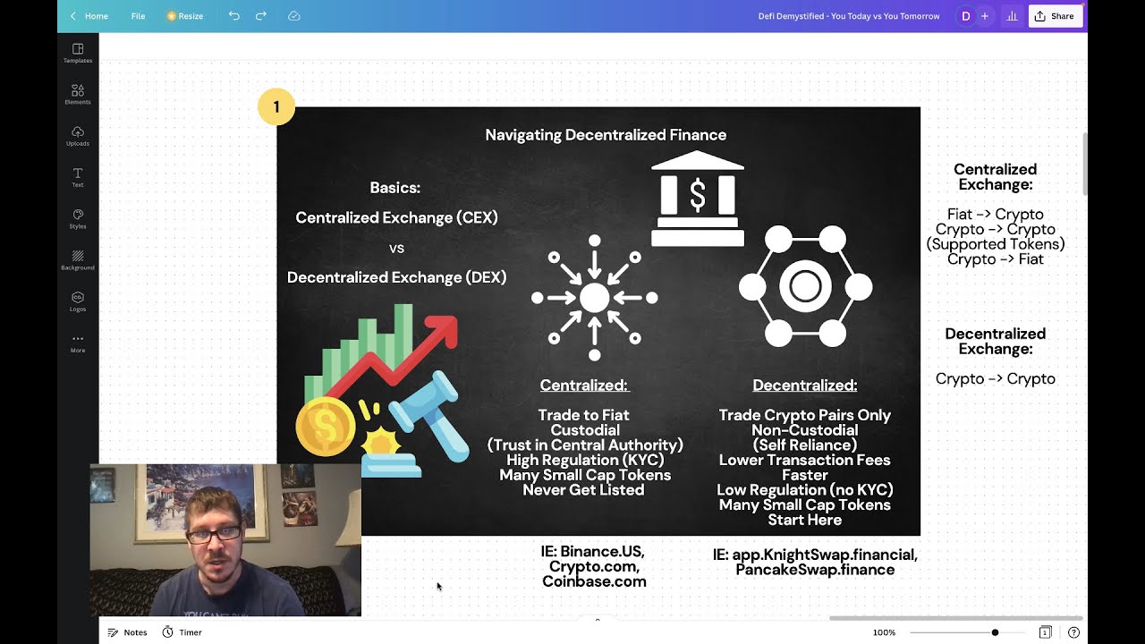Click the design title in the top bar

849,16
